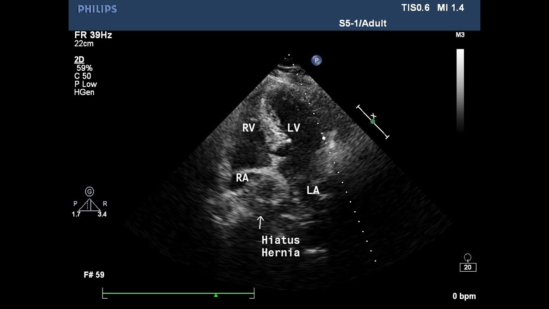Click the white dot on the depth scale
Viewport: 549px width, 309px height.
tap(324, 138)
